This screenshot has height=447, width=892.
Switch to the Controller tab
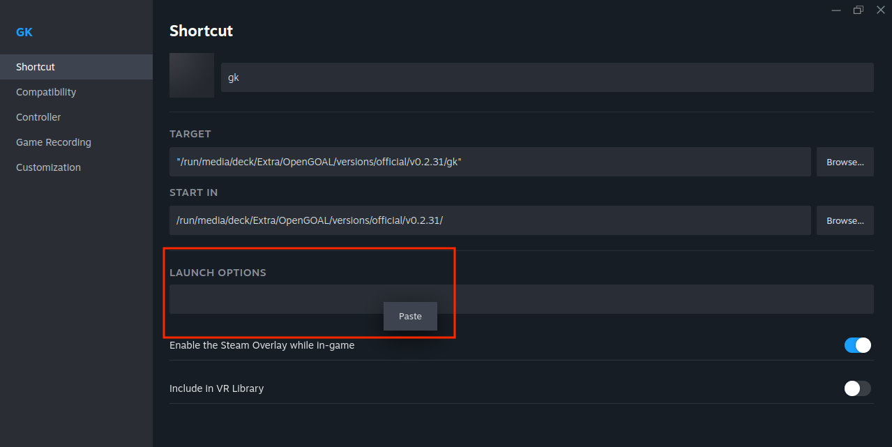[x=38, y=117]
